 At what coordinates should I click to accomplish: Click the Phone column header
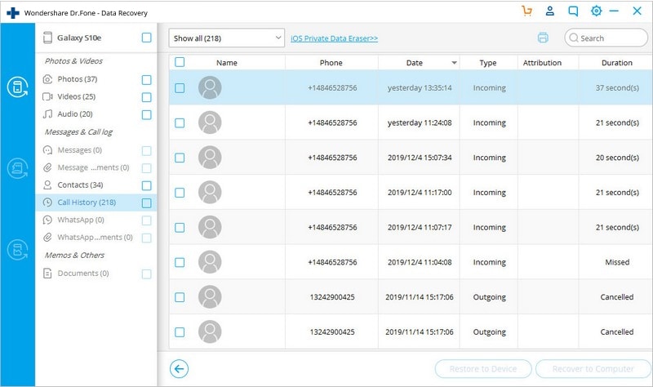click(331, 63)
